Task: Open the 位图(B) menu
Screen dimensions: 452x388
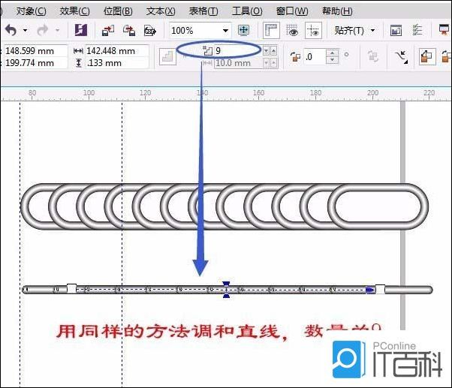Action: (118, 11)
